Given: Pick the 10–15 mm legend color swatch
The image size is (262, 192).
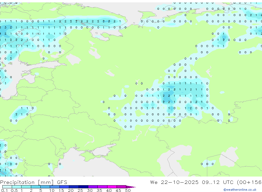Looking at the screenshot, I should point(55,187).
